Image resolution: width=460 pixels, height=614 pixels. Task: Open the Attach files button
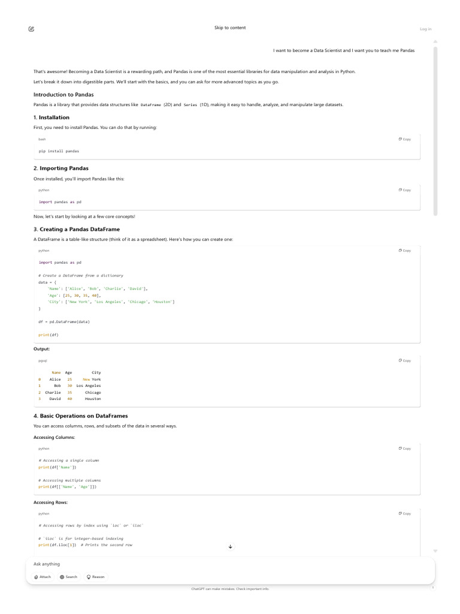43,577
